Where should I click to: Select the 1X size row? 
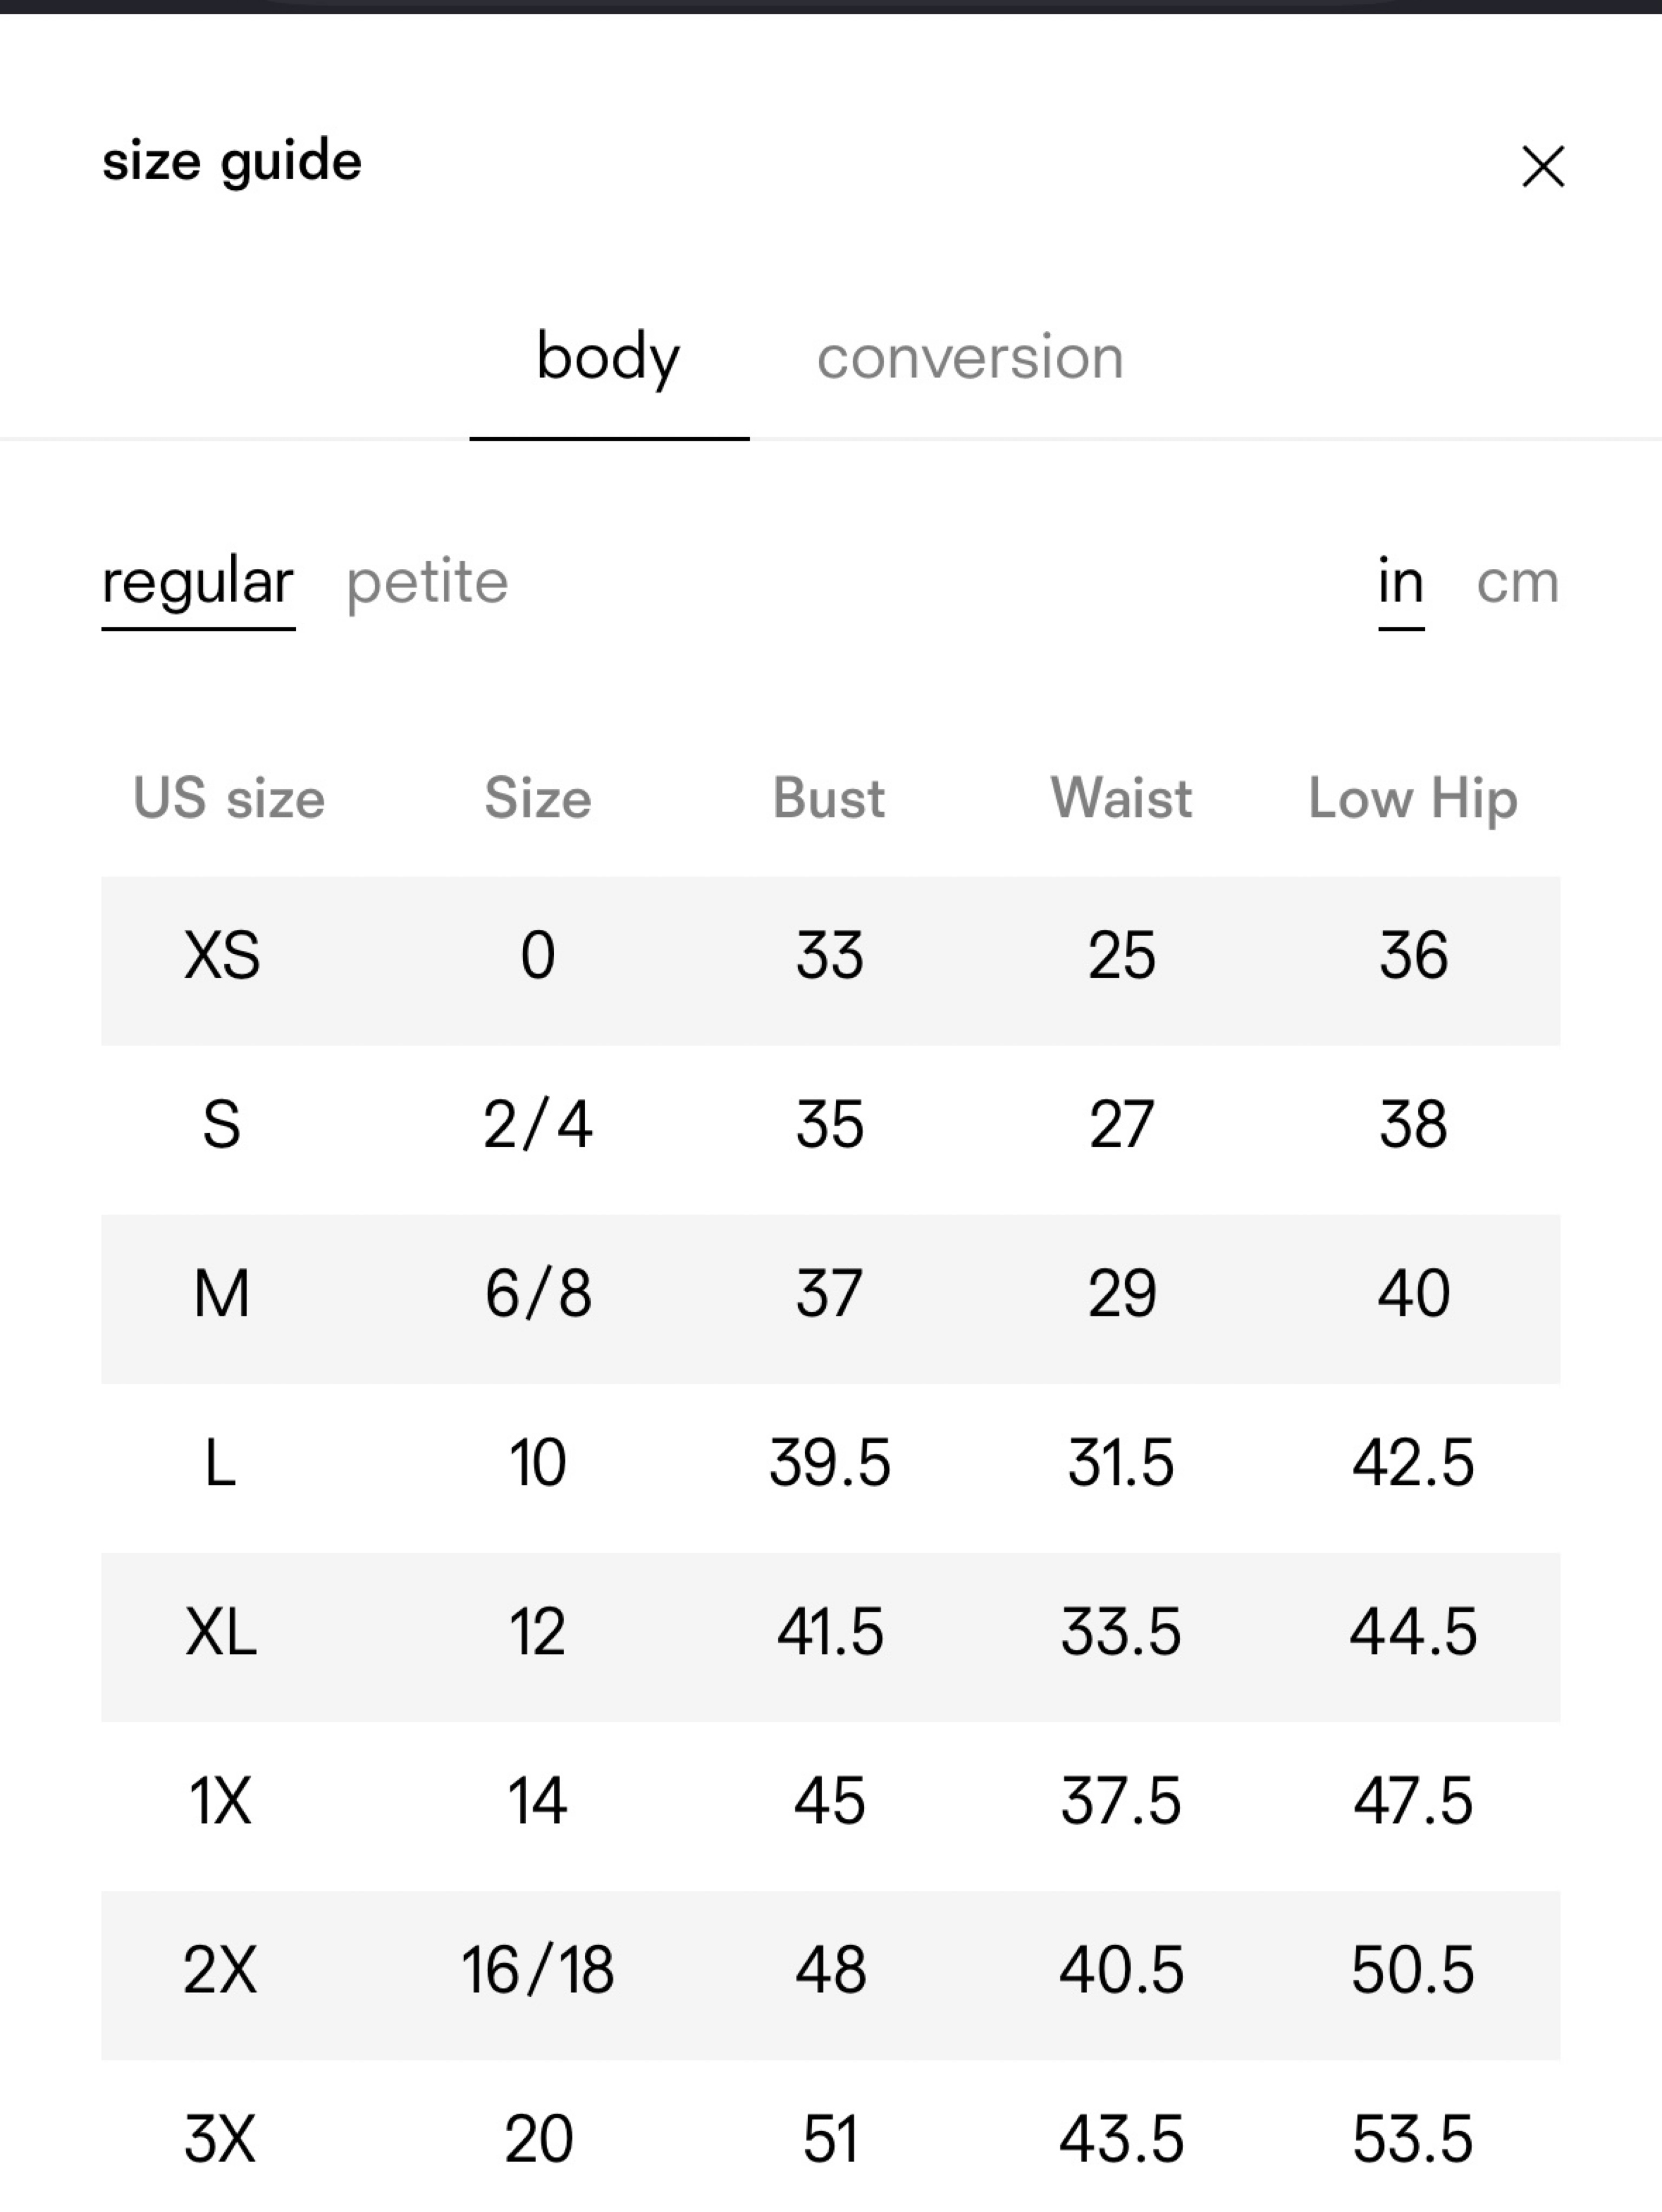coord(830,1806)
